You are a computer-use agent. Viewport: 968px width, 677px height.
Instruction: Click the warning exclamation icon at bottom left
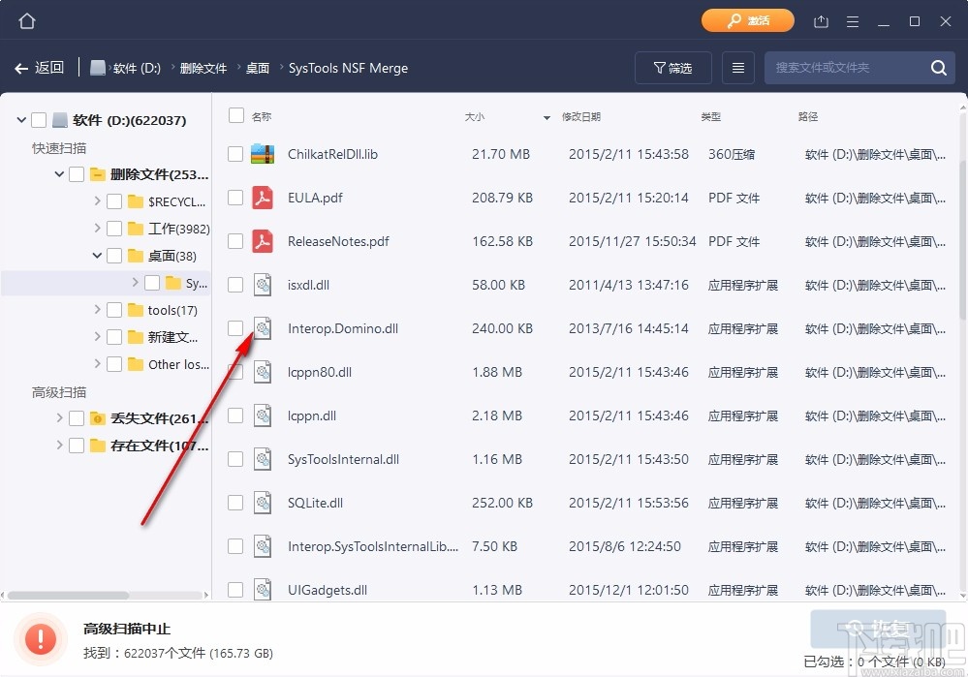point(40,638)
